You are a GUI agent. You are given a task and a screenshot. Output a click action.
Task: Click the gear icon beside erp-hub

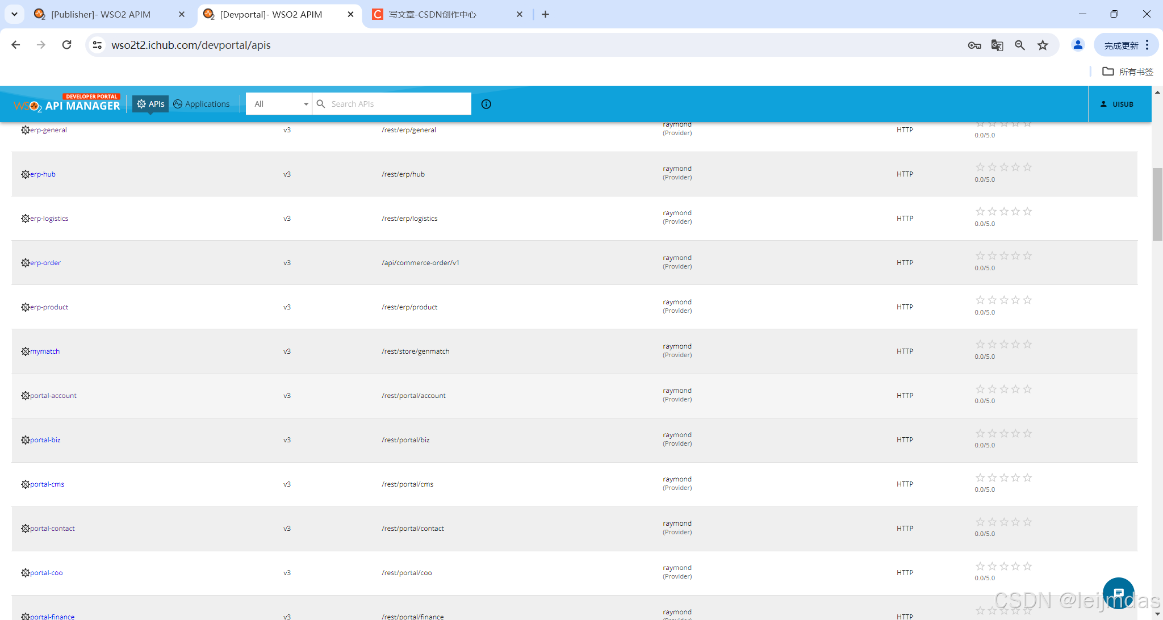point(25,174)
